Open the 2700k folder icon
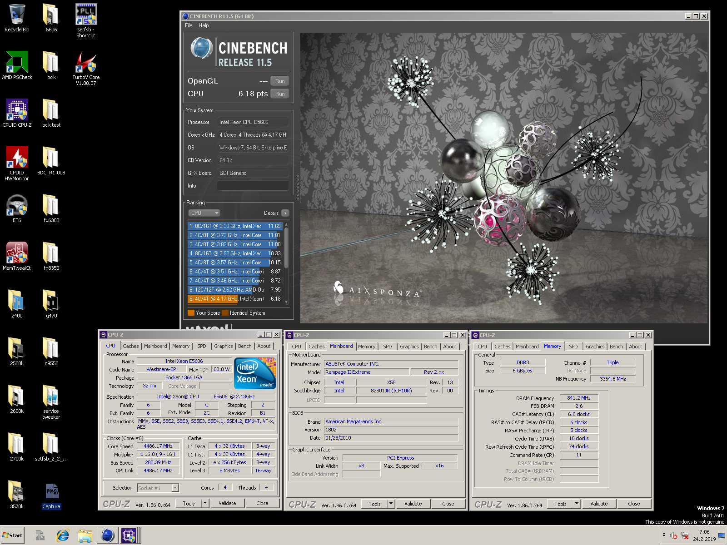 click(x=17, y=447)
